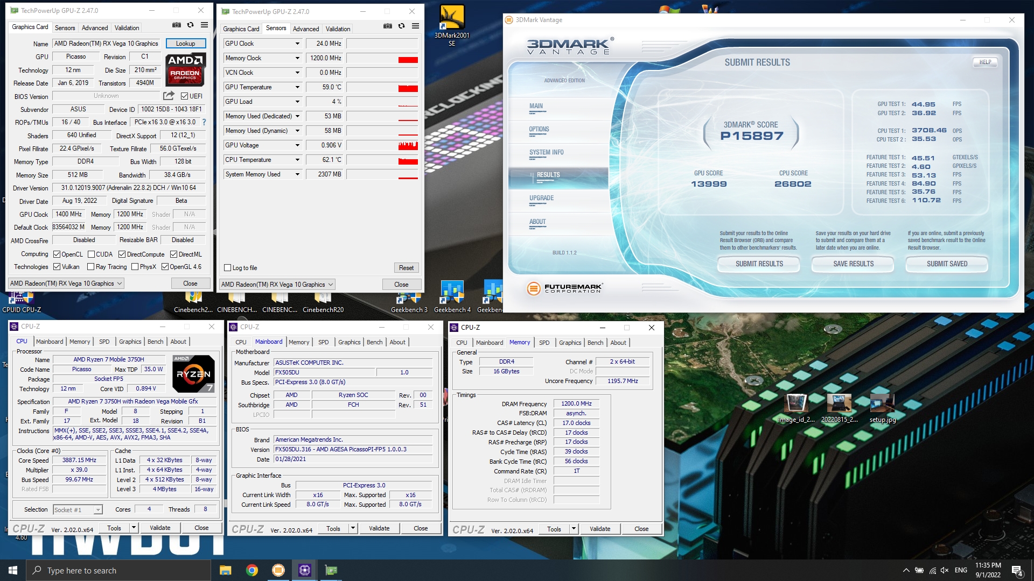Click the SUBMIT SAVED button
Viewport: 1034px width, 581px height.
point(947,264)
